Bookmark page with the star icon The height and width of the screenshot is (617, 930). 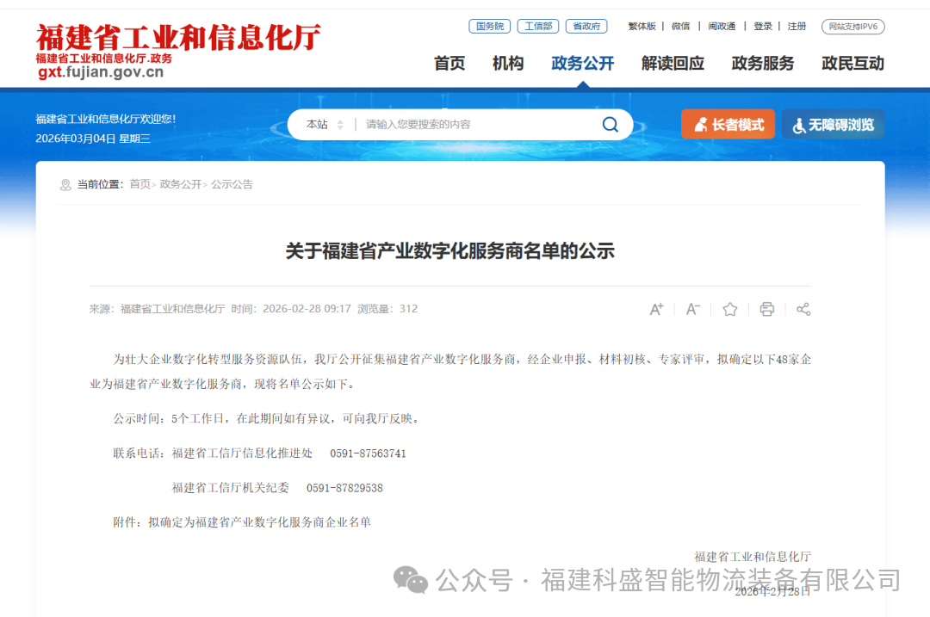click(x=730, y=309)
